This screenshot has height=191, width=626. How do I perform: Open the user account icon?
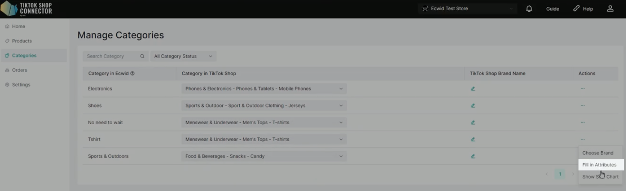(x=610, y=9)
